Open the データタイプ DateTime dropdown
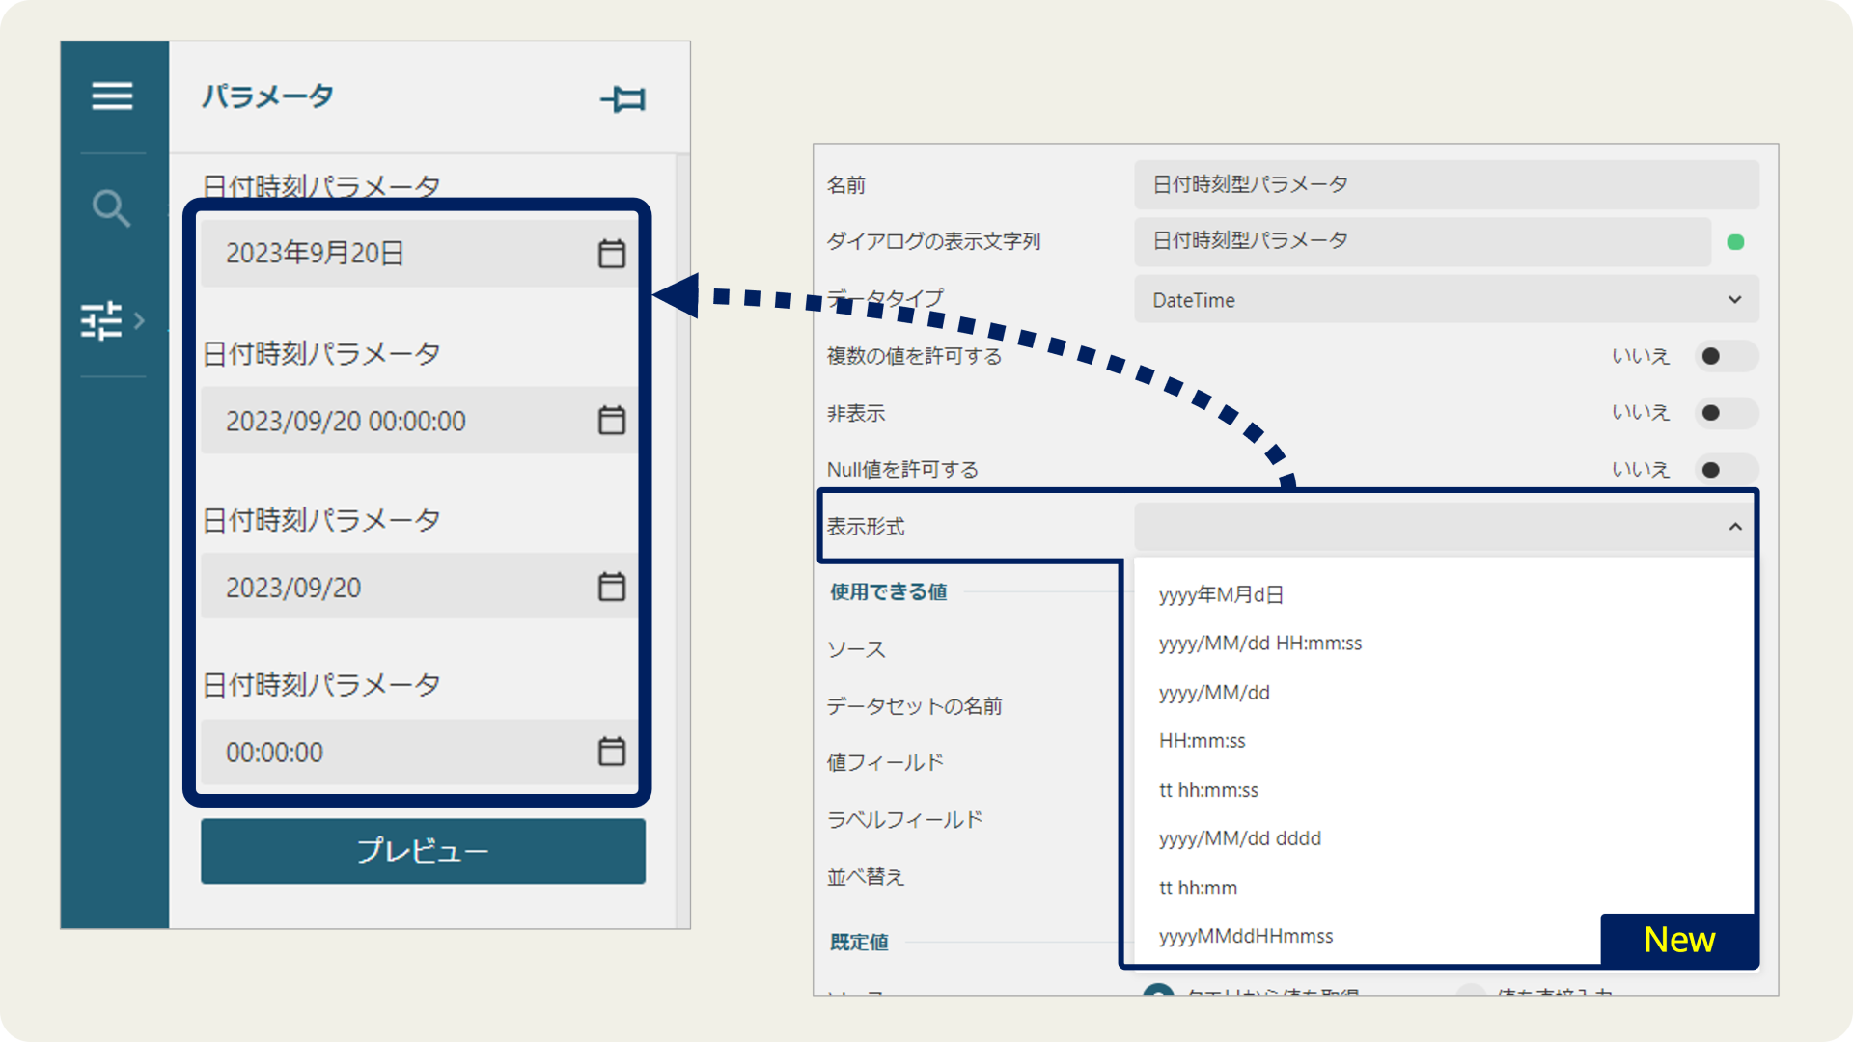The image size is (1853, 1042). pyautogui.click(x=1446, y=300)
